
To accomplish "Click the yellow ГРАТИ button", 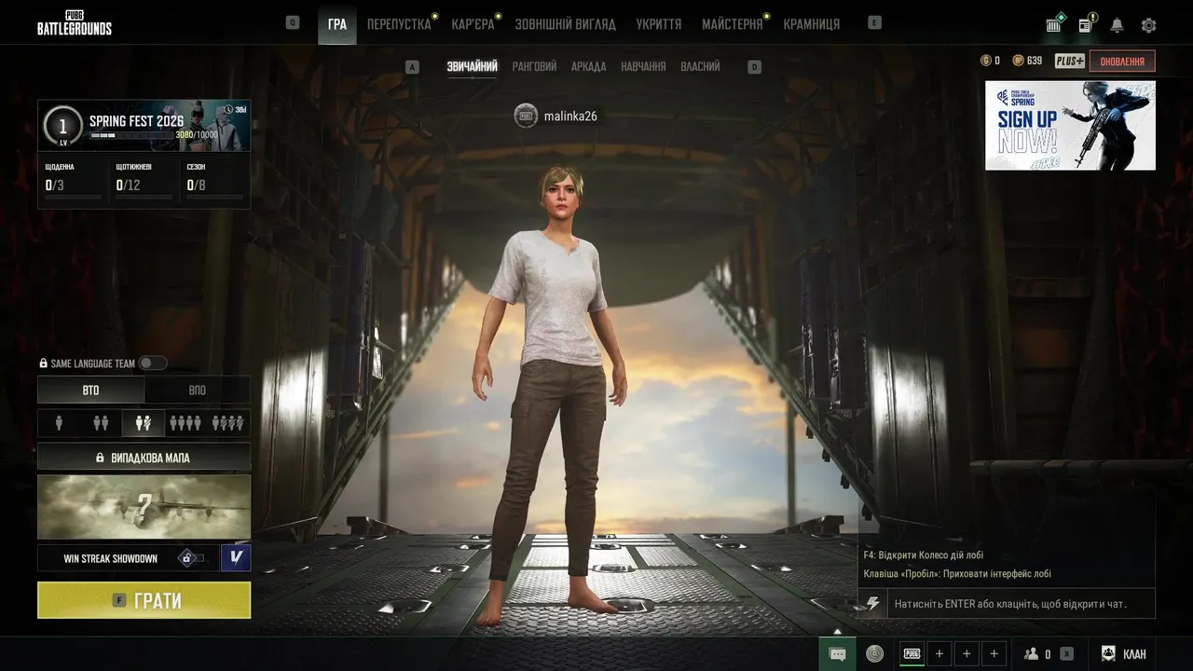I will coord(144,600).
